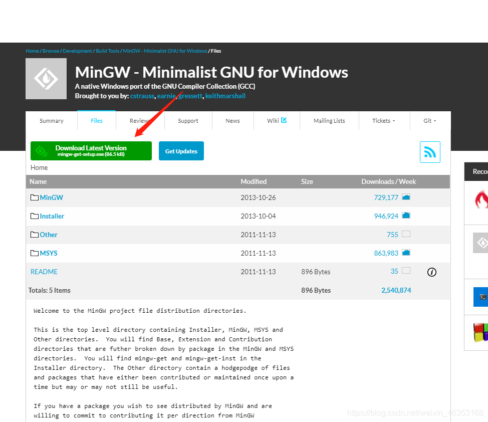Open cstrauss contributor profile
Image resolution: width=488 pixels, height=422 pixels.
(142, 96)
